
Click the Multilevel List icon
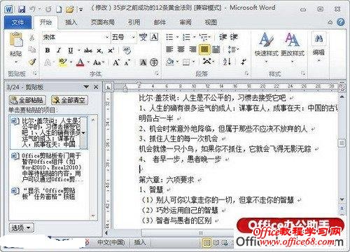point(204,37)
